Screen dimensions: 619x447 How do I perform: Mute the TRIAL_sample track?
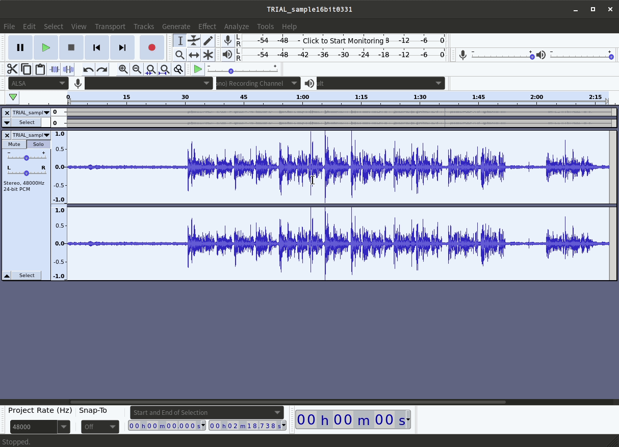[x=13, y=144]
